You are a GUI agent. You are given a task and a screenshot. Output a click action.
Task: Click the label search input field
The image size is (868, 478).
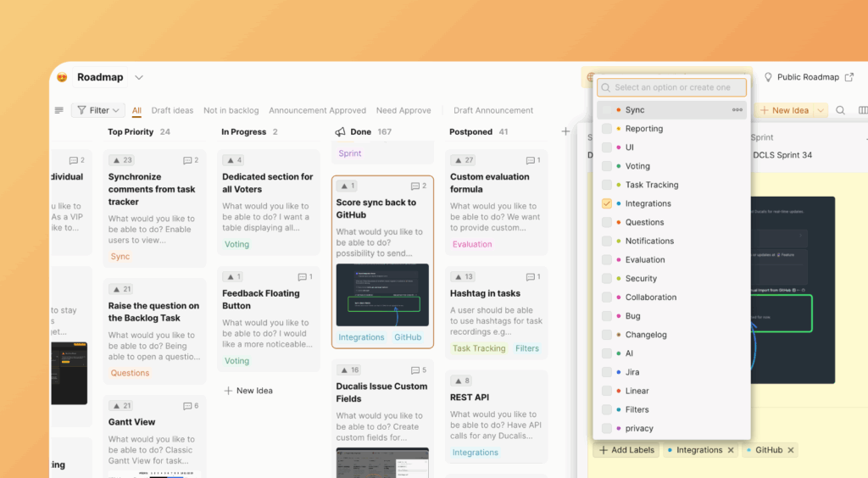pos(673,87)
